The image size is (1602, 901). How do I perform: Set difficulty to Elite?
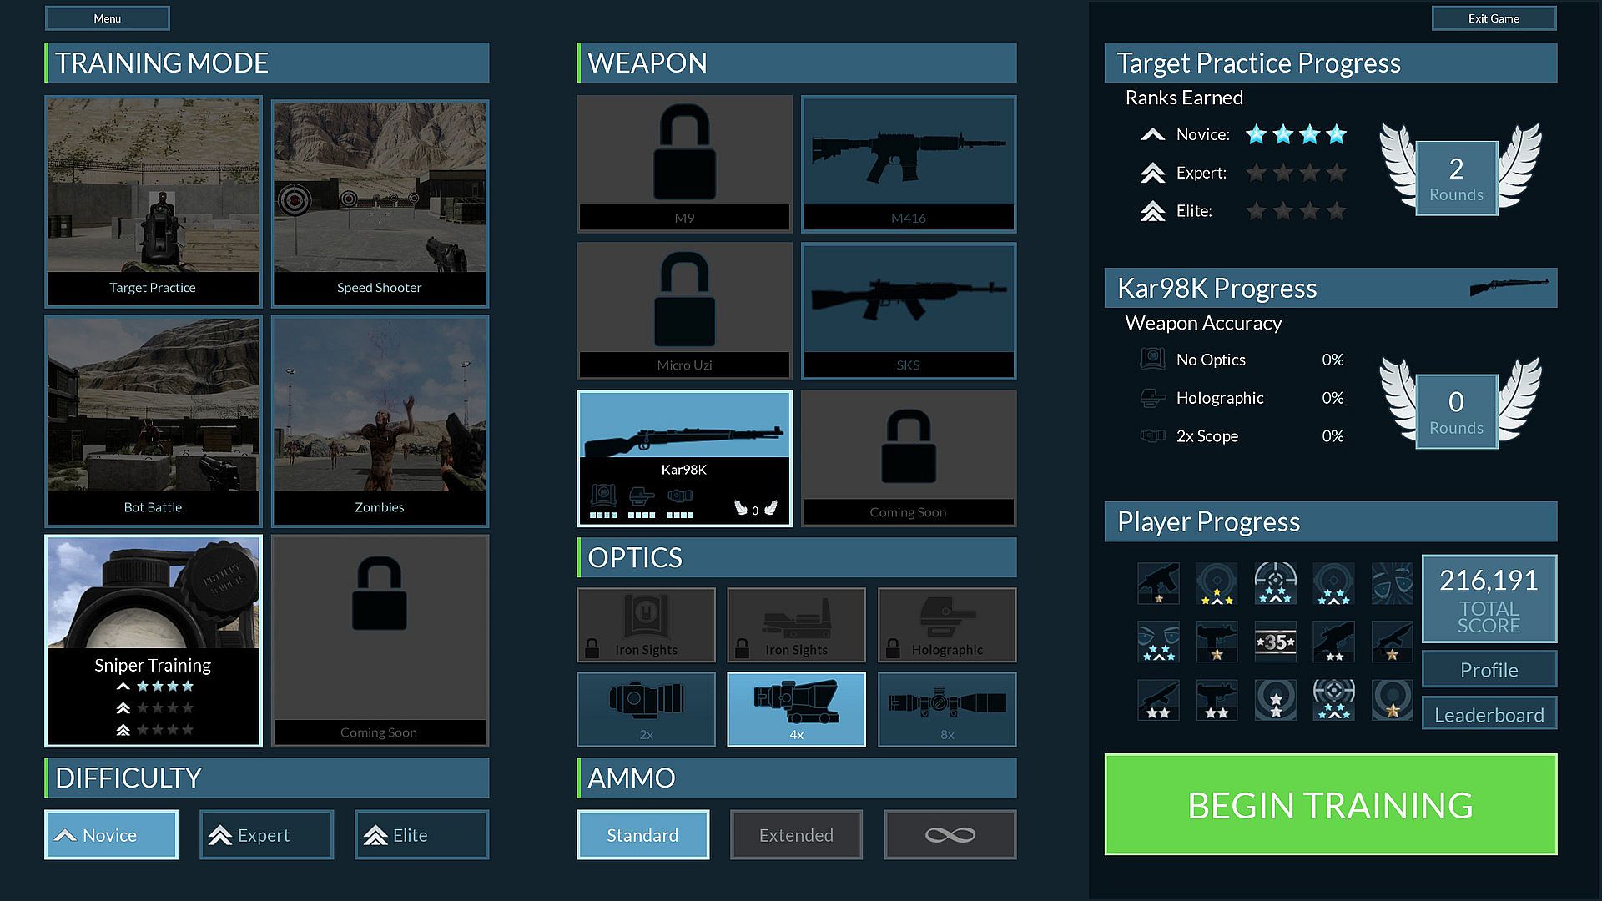[421, 834]
